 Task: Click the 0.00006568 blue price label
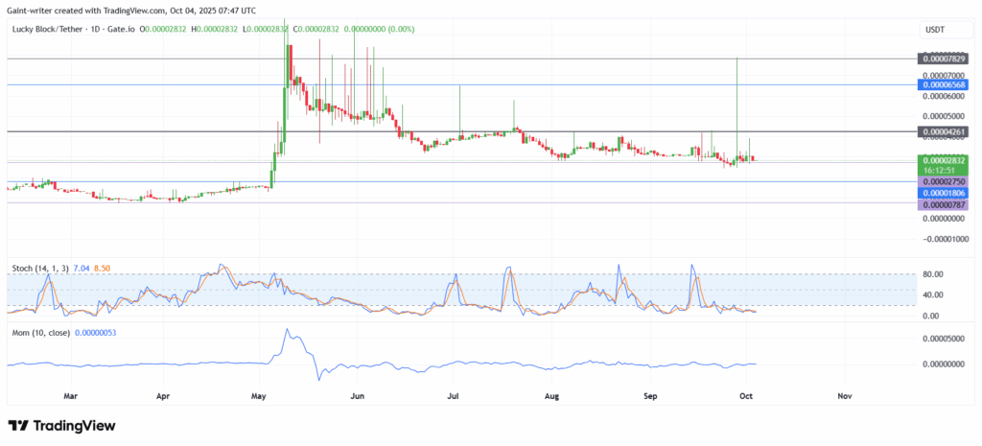tap(943, 84)
